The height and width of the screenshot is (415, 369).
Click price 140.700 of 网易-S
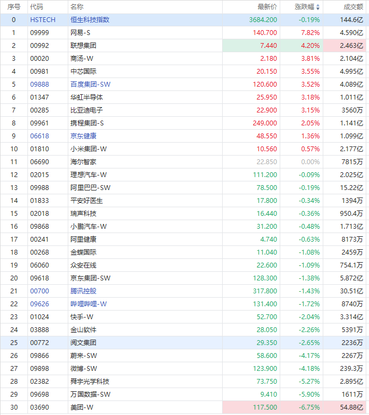tap(265, 33)
